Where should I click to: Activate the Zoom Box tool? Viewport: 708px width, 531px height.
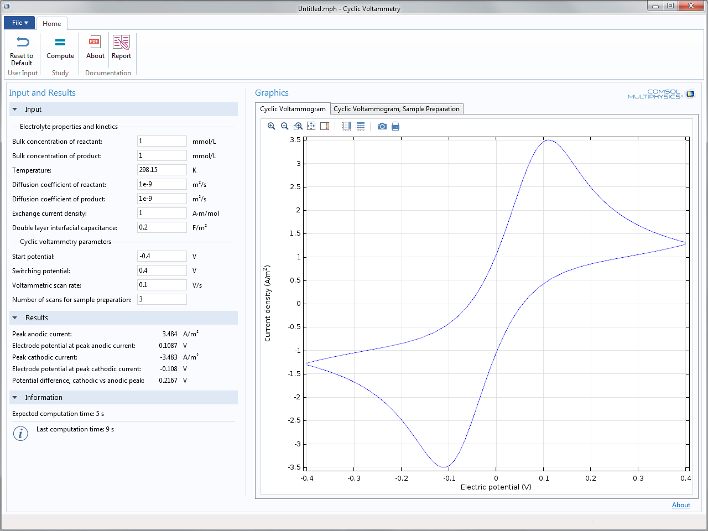point(298,126)
